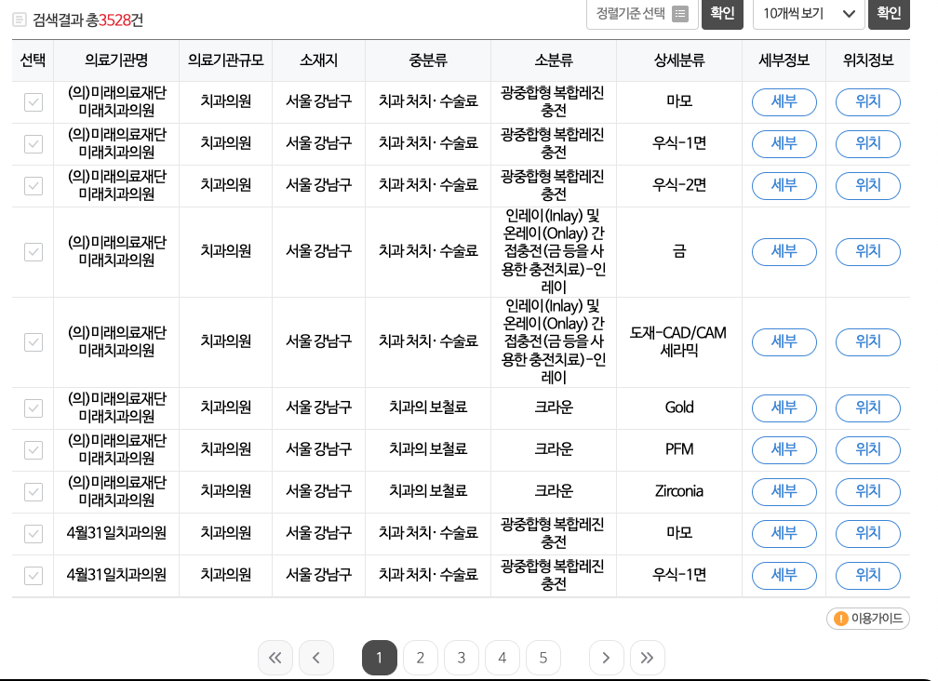
Task: Advance one page with right arrow
Action: click(607, 658)
